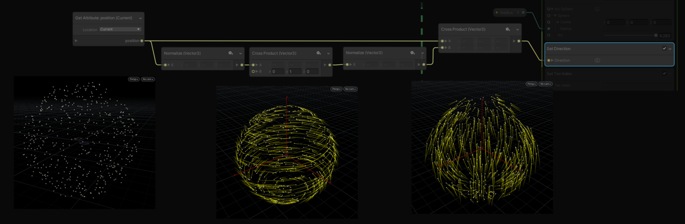Toggle the Set Tex Index block checkbox
The width and height of the screenshot is (685, 224).
coord(664,73)
